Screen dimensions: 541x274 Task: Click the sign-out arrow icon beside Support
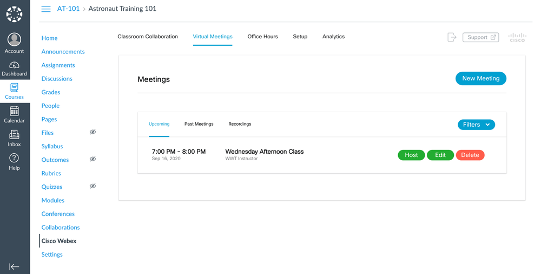pos(452,37)
